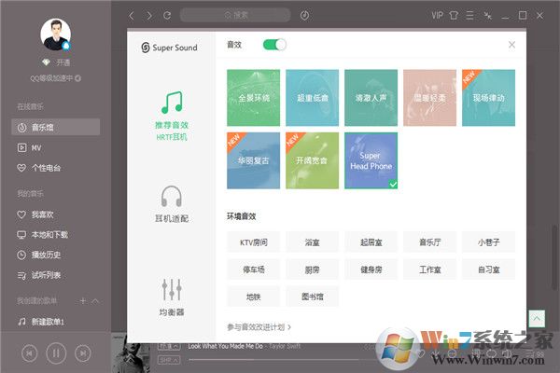Image resolution: width=560 pixels, height=373 pixels.
Task: Pick the 图书馆 environment preset
Action: pyautogui.click(x=312, y=297)
